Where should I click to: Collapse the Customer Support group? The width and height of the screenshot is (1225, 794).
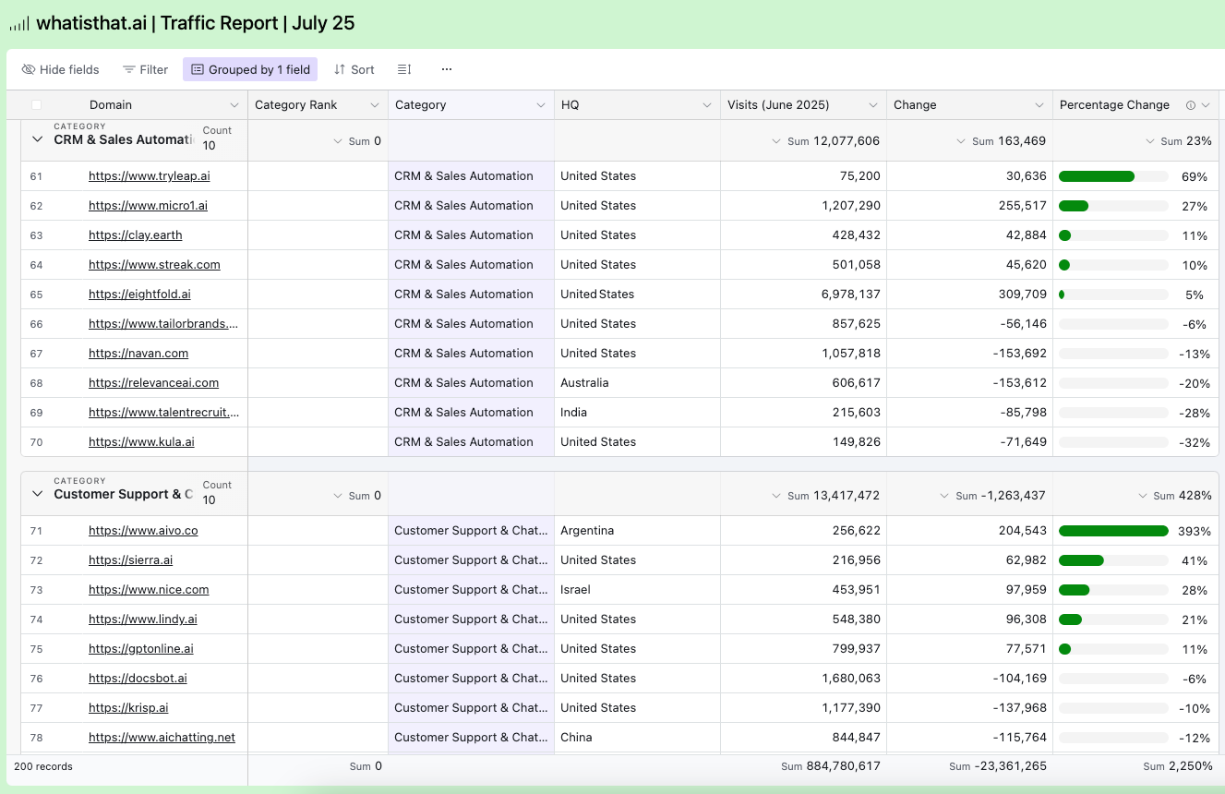[x=37, y=494]
